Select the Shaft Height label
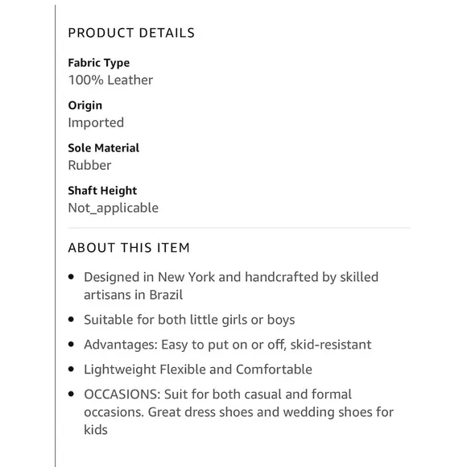This screenshot has width=467, height=467. click(102, 191)
